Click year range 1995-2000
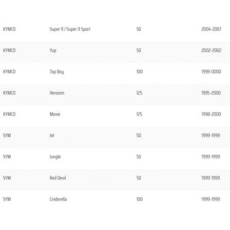The width and height of the screenshot is (230, 230). 211,93
